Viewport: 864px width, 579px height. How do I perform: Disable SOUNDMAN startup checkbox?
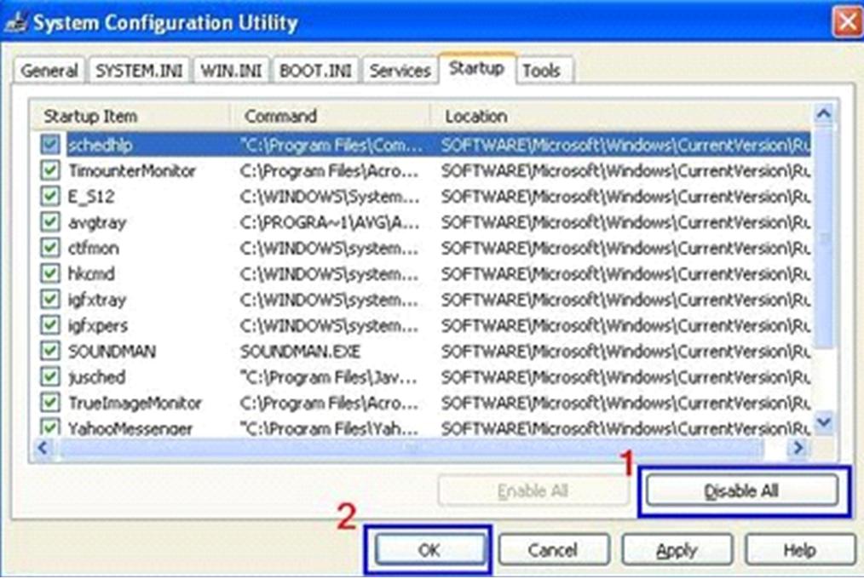click(x=50, y=351)
